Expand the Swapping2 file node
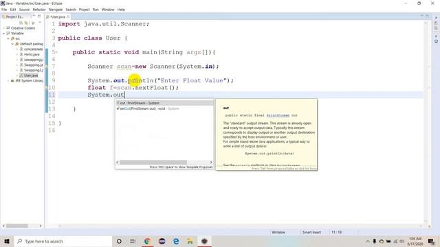The height and width of the screenshot is (247, 440). click(16, 70)
